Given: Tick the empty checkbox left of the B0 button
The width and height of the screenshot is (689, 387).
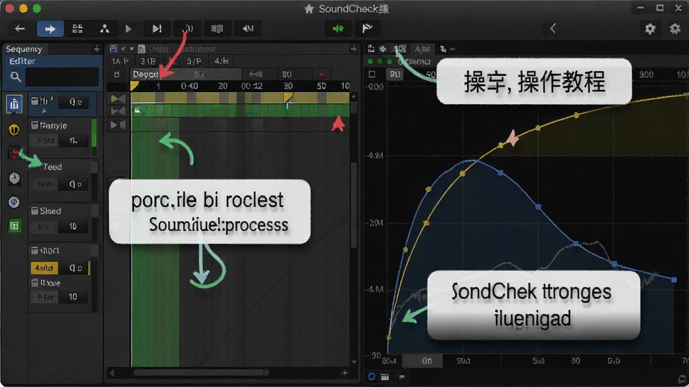Looking at the screenshot, I should pos(372,74).
